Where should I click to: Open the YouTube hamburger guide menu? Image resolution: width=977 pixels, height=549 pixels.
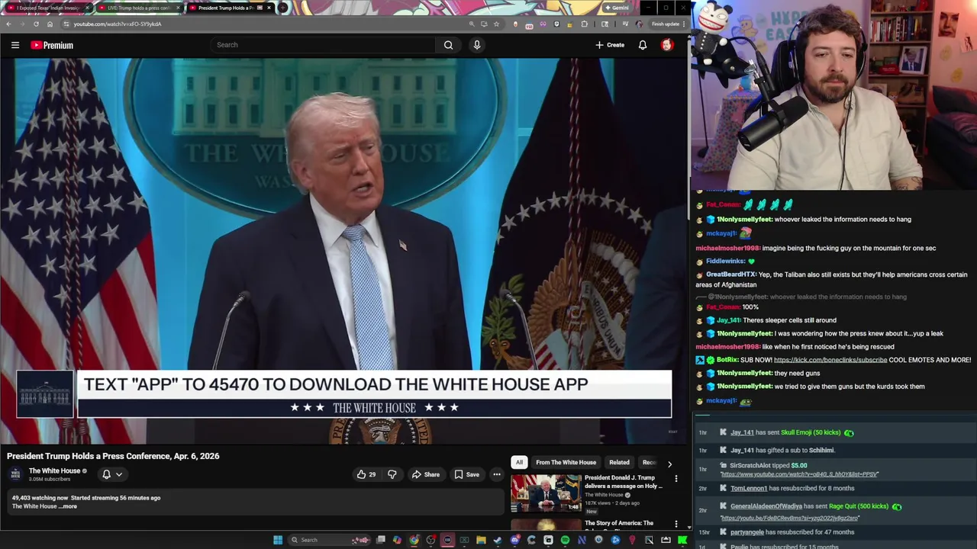pos(15,45)
